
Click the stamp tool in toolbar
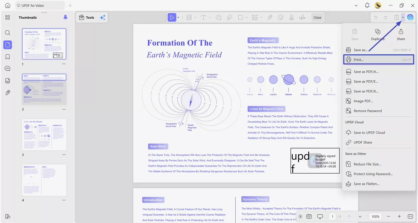click(292, 17)
